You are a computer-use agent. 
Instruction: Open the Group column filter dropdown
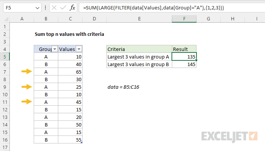point(55,49)
